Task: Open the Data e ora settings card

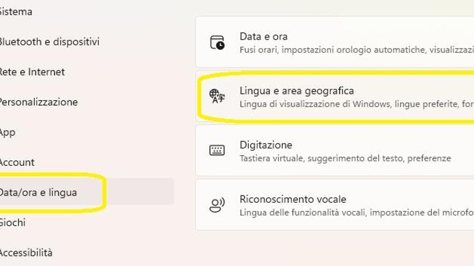Action: click(335, 42)
